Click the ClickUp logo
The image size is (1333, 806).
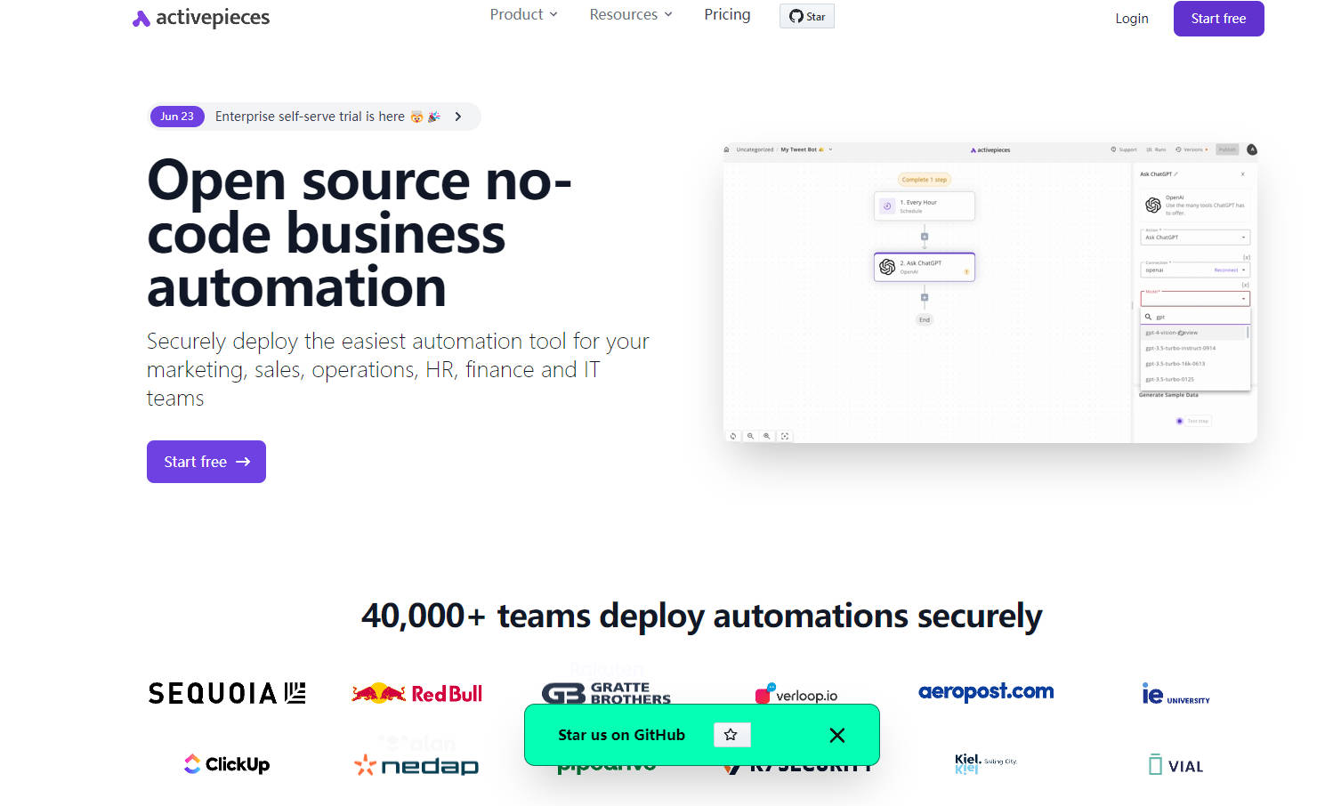(227, 764)
